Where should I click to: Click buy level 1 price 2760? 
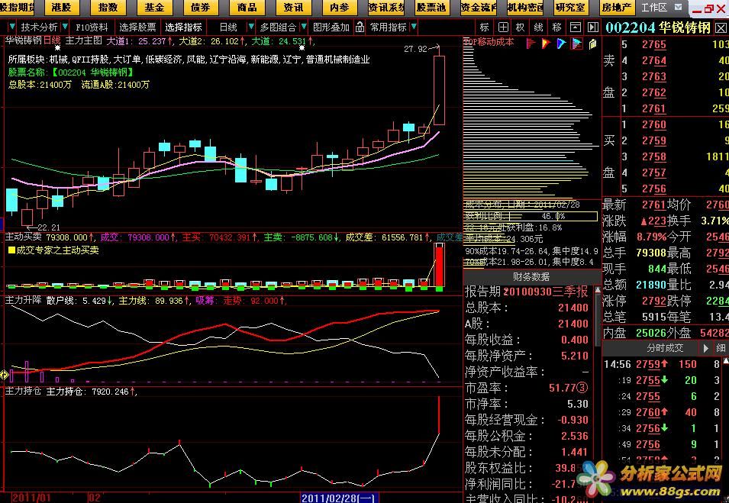(x=653, y=124)
